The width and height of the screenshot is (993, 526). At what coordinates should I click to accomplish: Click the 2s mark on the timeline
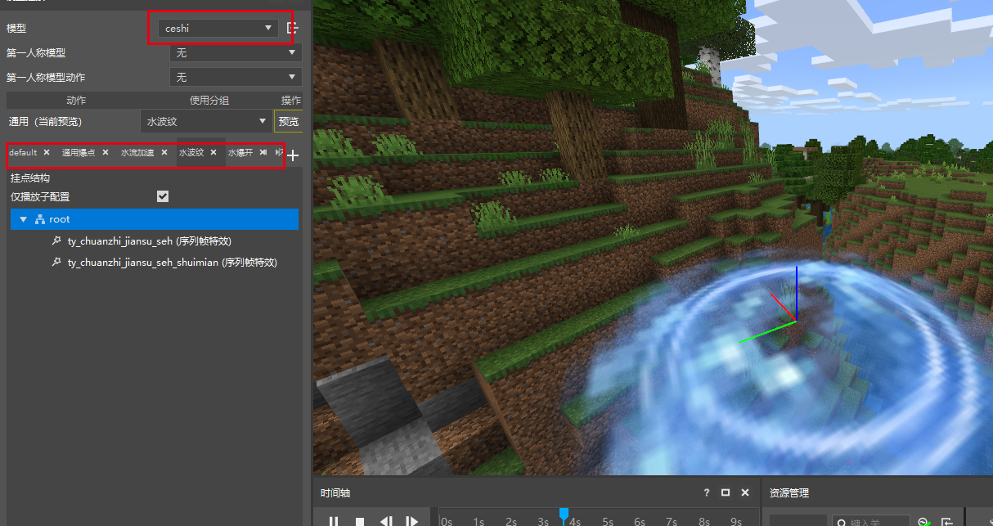coord(510,521)
